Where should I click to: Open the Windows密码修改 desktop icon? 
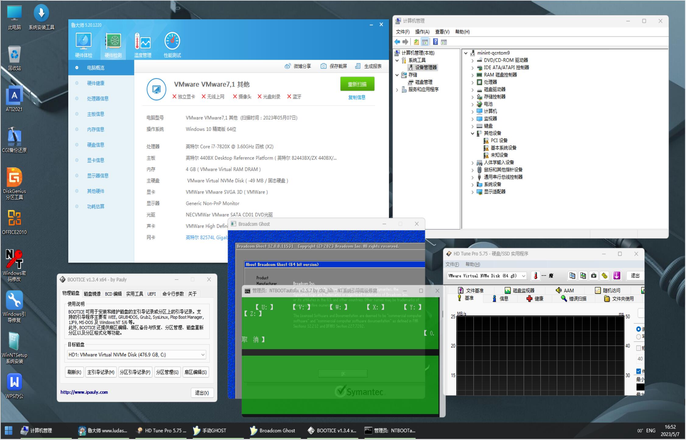pyautogui.click(x=14, y=265)
